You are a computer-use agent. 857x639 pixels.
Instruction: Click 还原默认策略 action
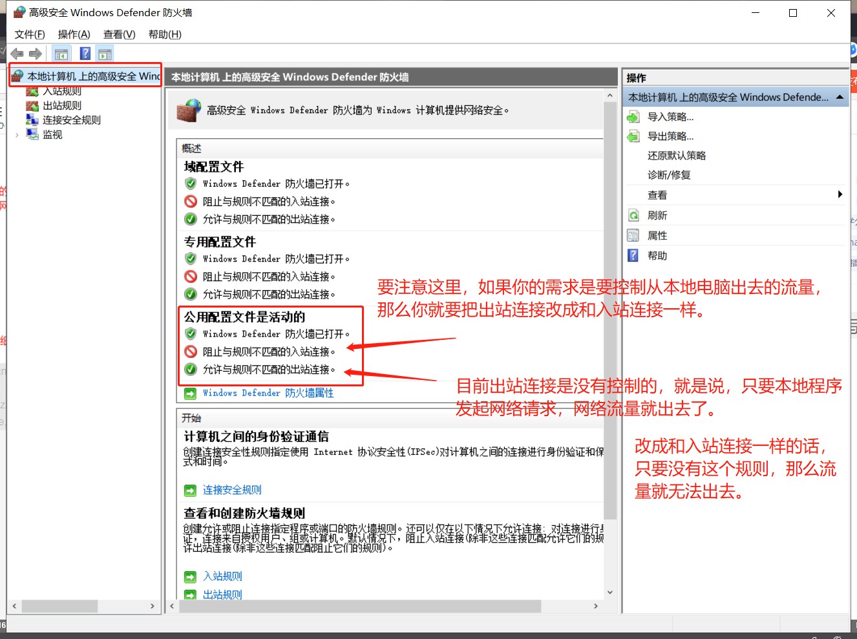point(677,156)
